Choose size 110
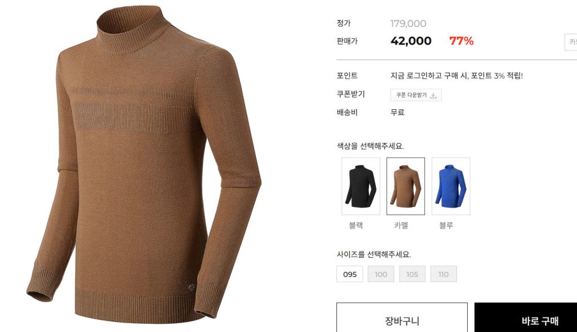 pos(443,274)
